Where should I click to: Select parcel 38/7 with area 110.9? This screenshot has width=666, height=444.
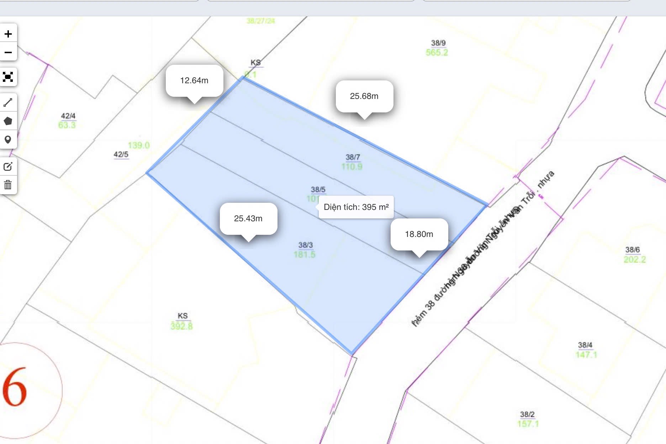352,162
